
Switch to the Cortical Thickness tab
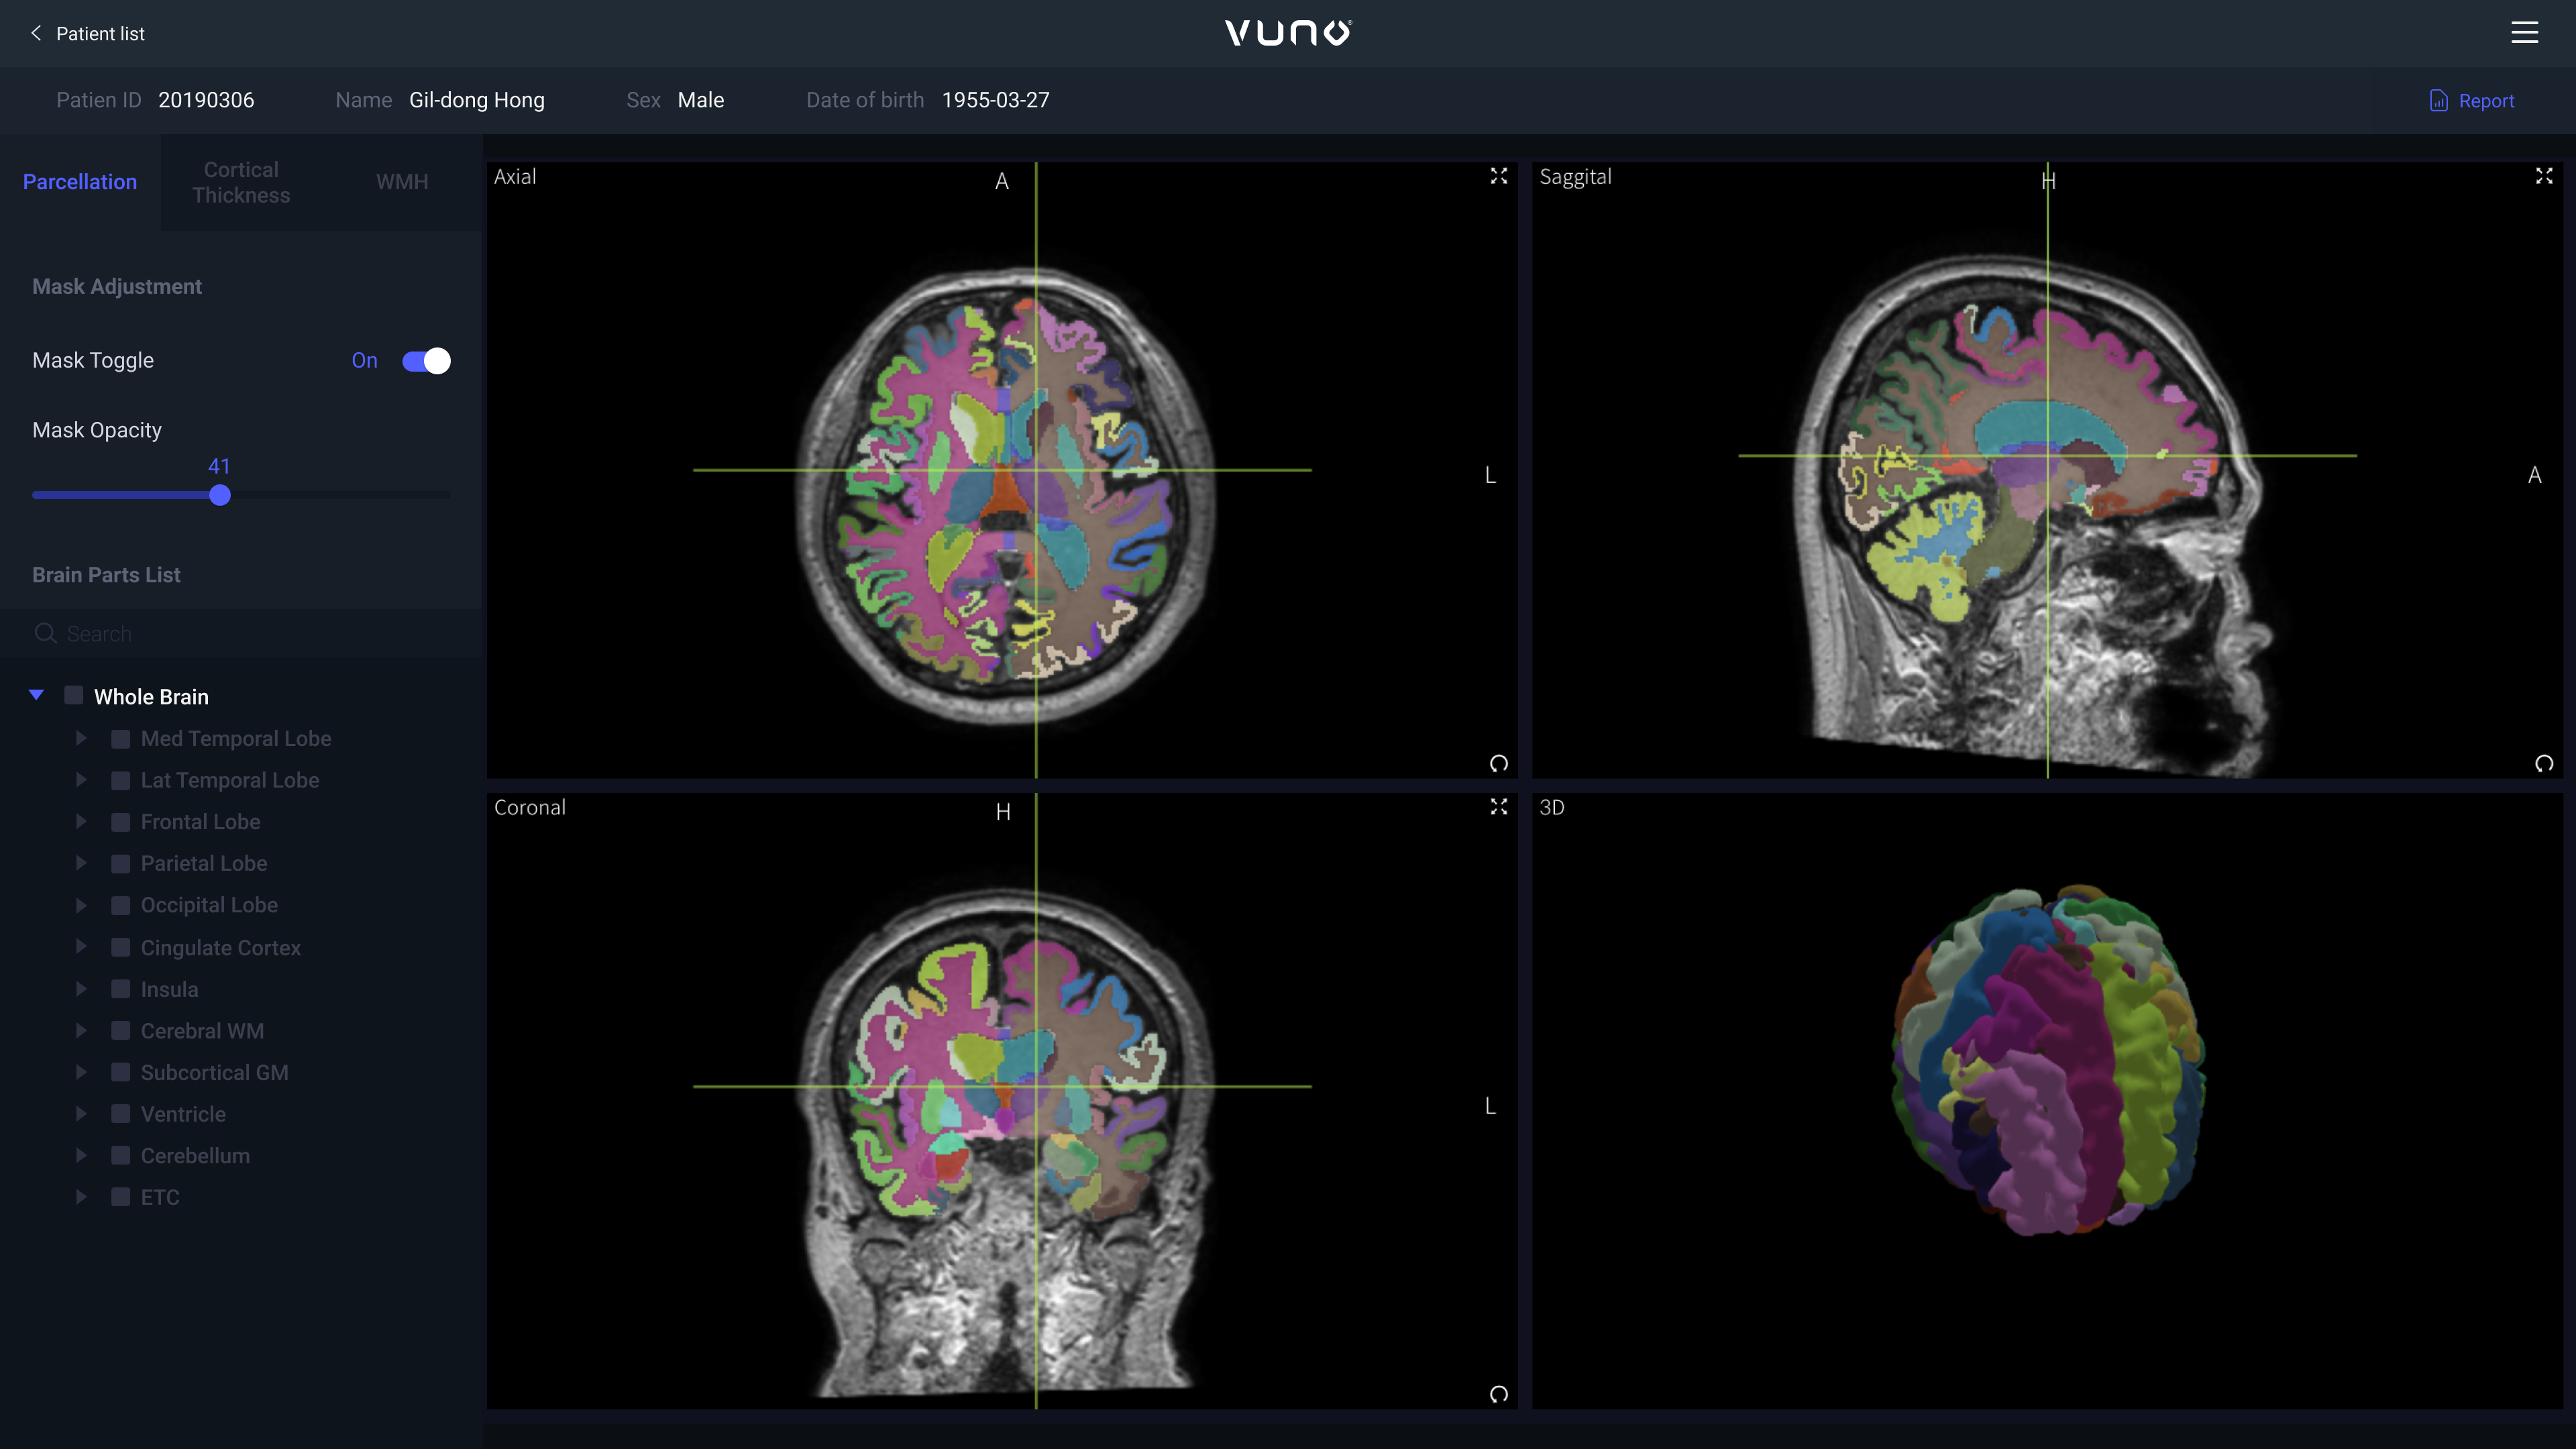(241, 182)
